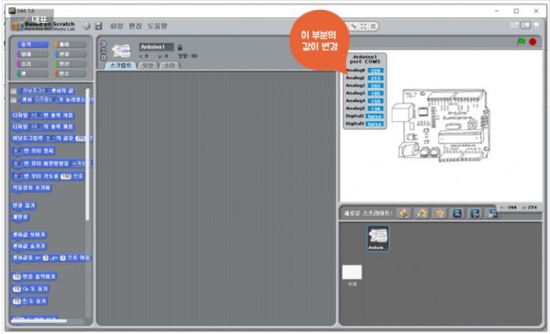Switch to the 모양 tab
The image size is (550, 334).
point(148,66)
